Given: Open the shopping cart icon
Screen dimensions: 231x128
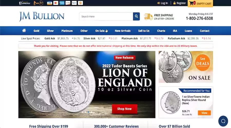Looking at the screenshot, I should click(191, 3).
